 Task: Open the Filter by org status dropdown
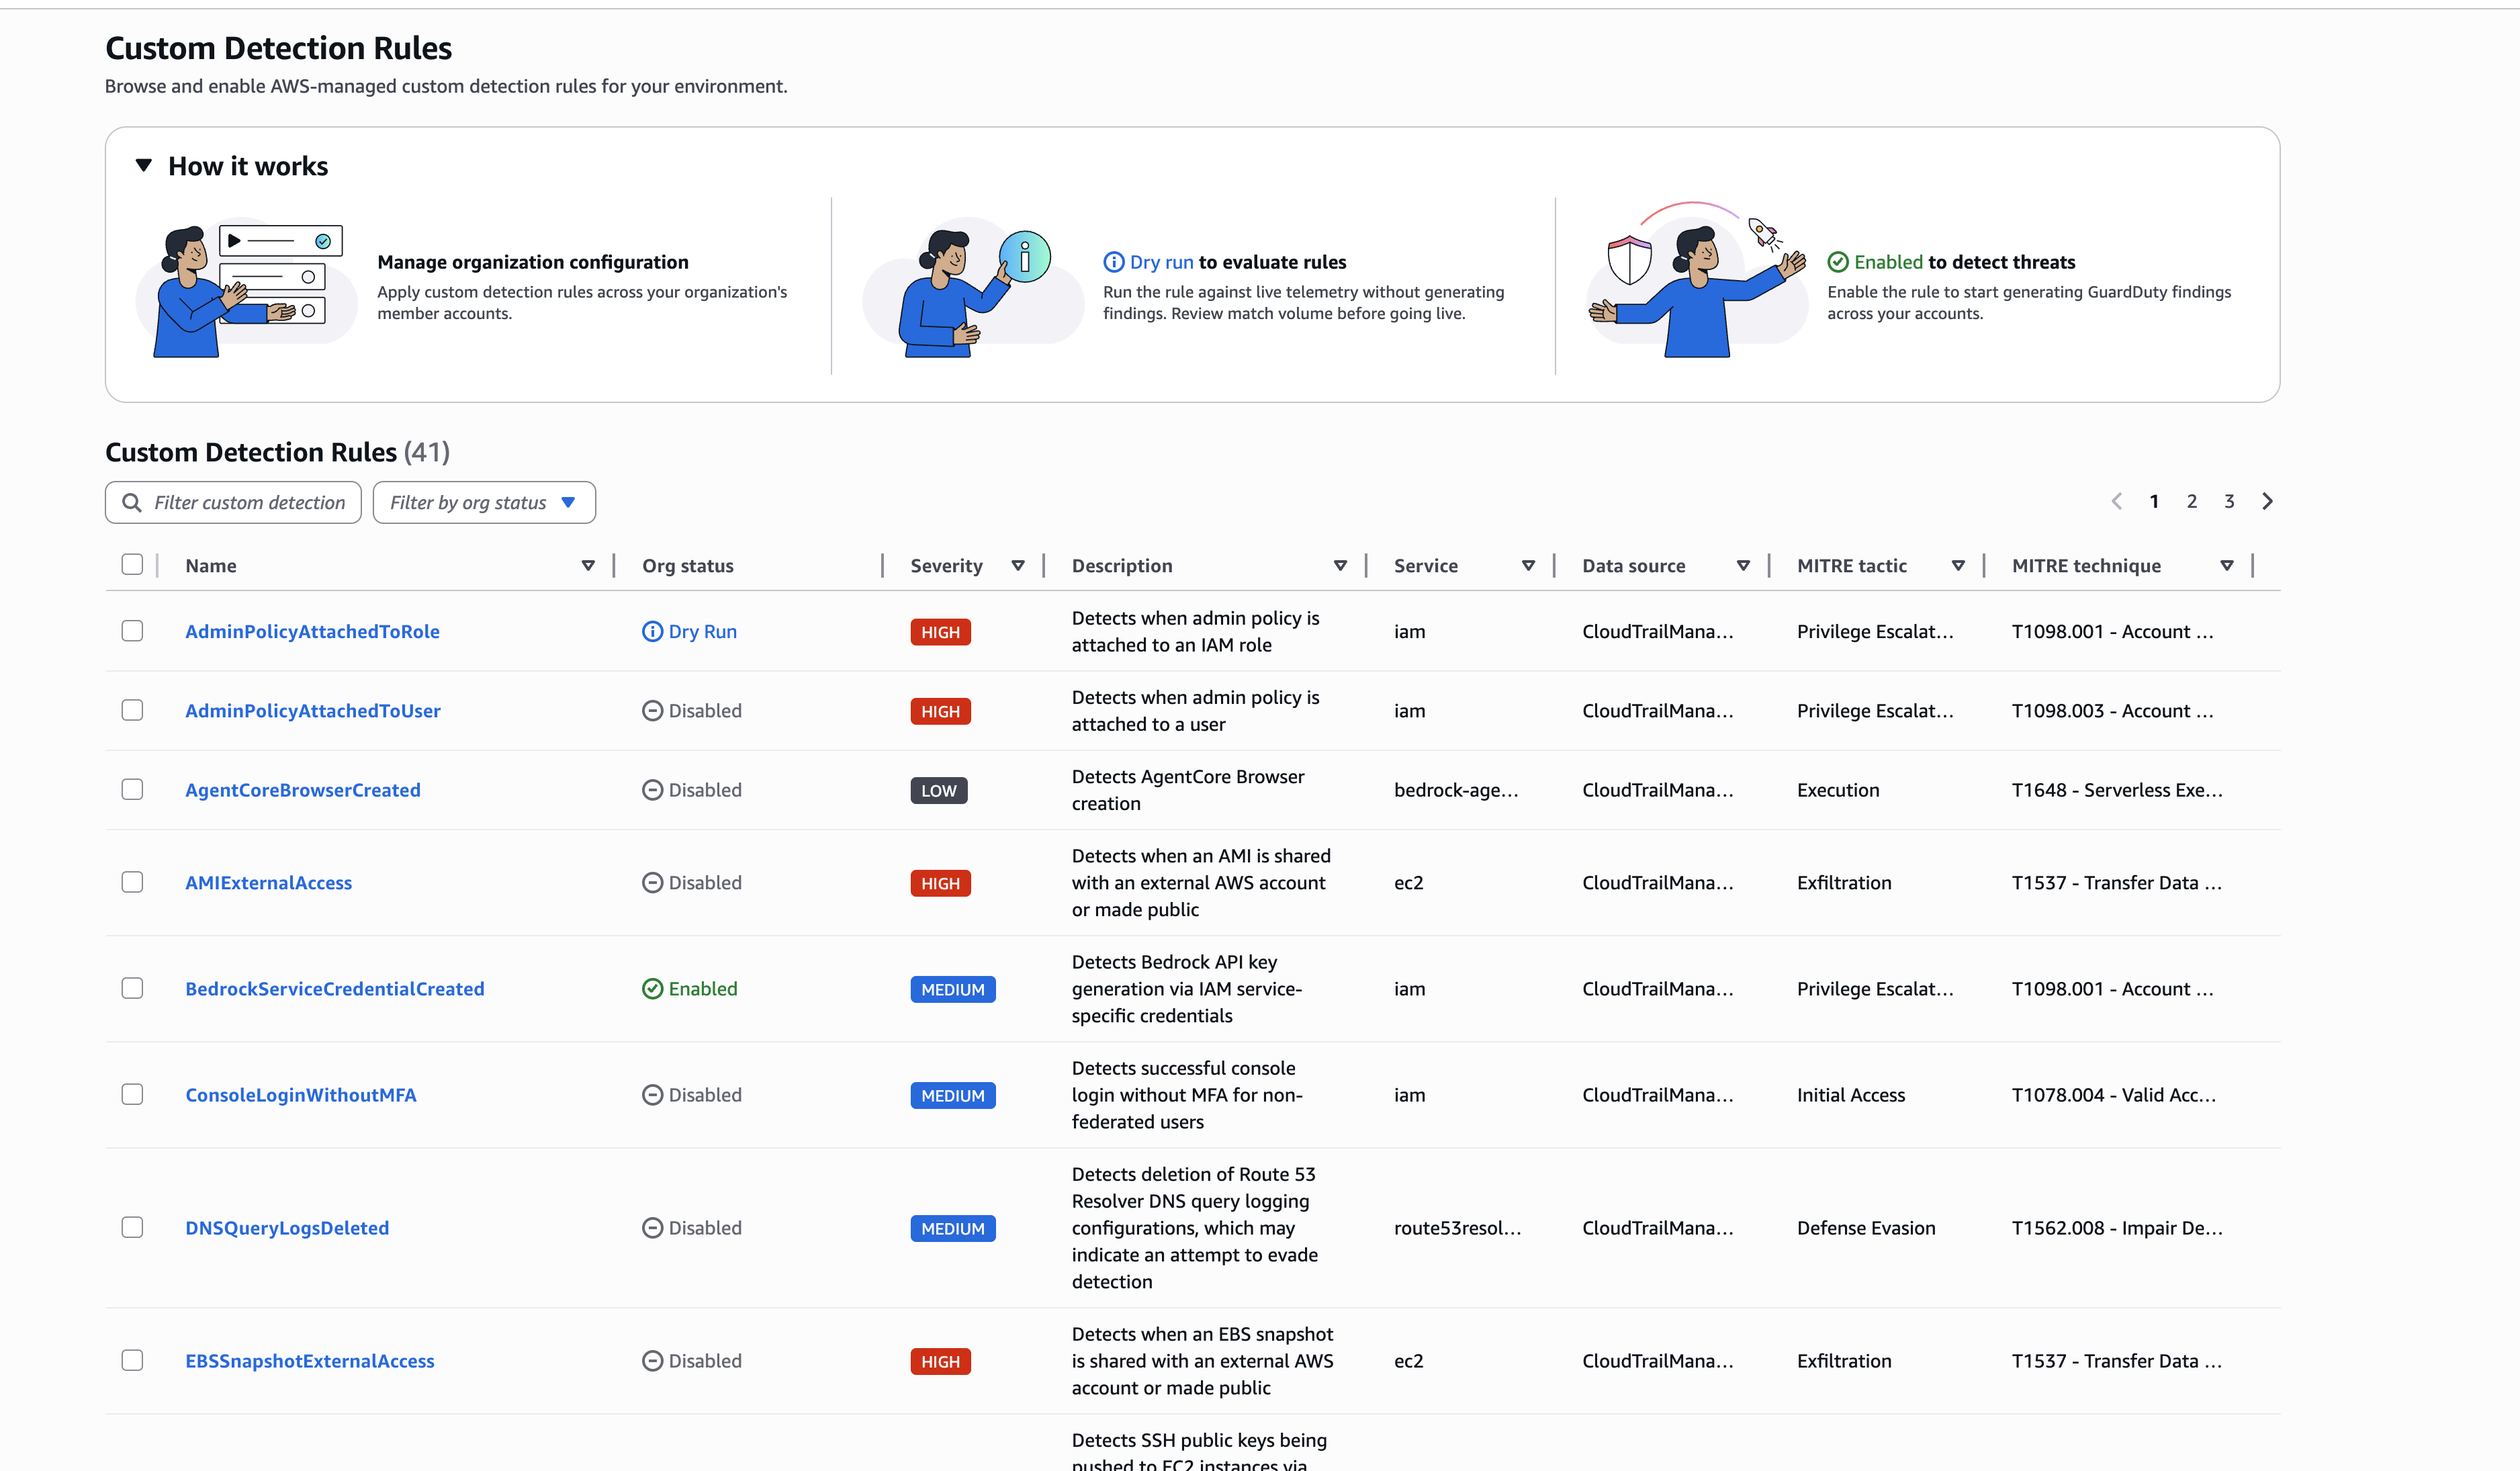pos(484,502)
